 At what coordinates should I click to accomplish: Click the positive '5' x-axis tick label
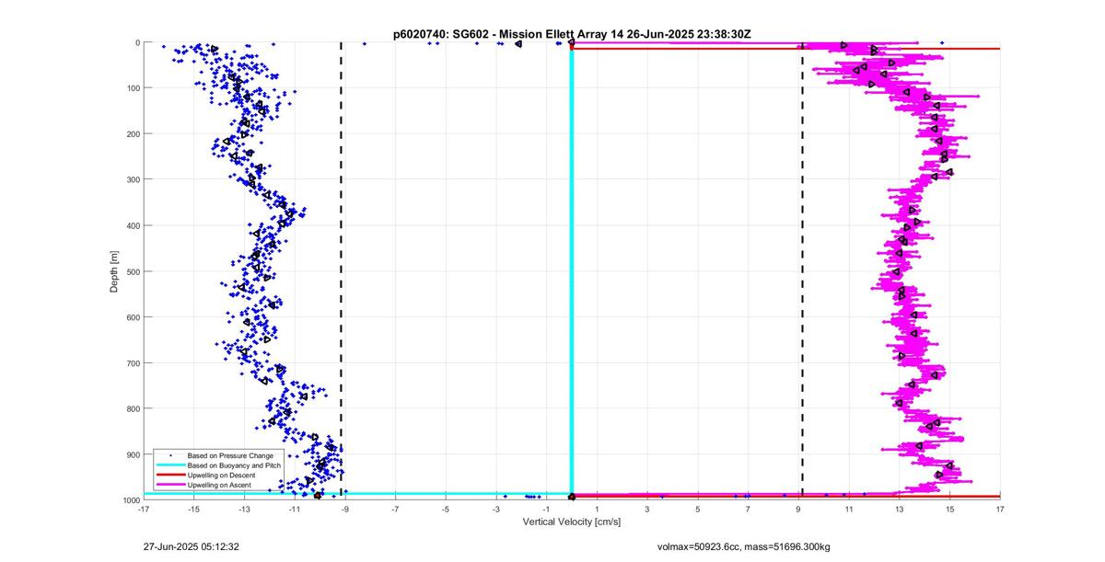pyautogui.click(x=698, y=509)
